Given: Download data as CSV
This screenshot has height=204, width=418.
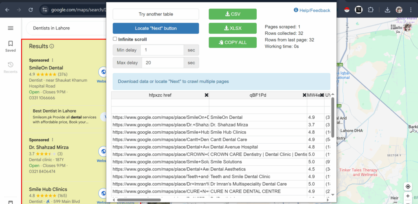Looking at the screenshot, I should [x=232, y=14].
